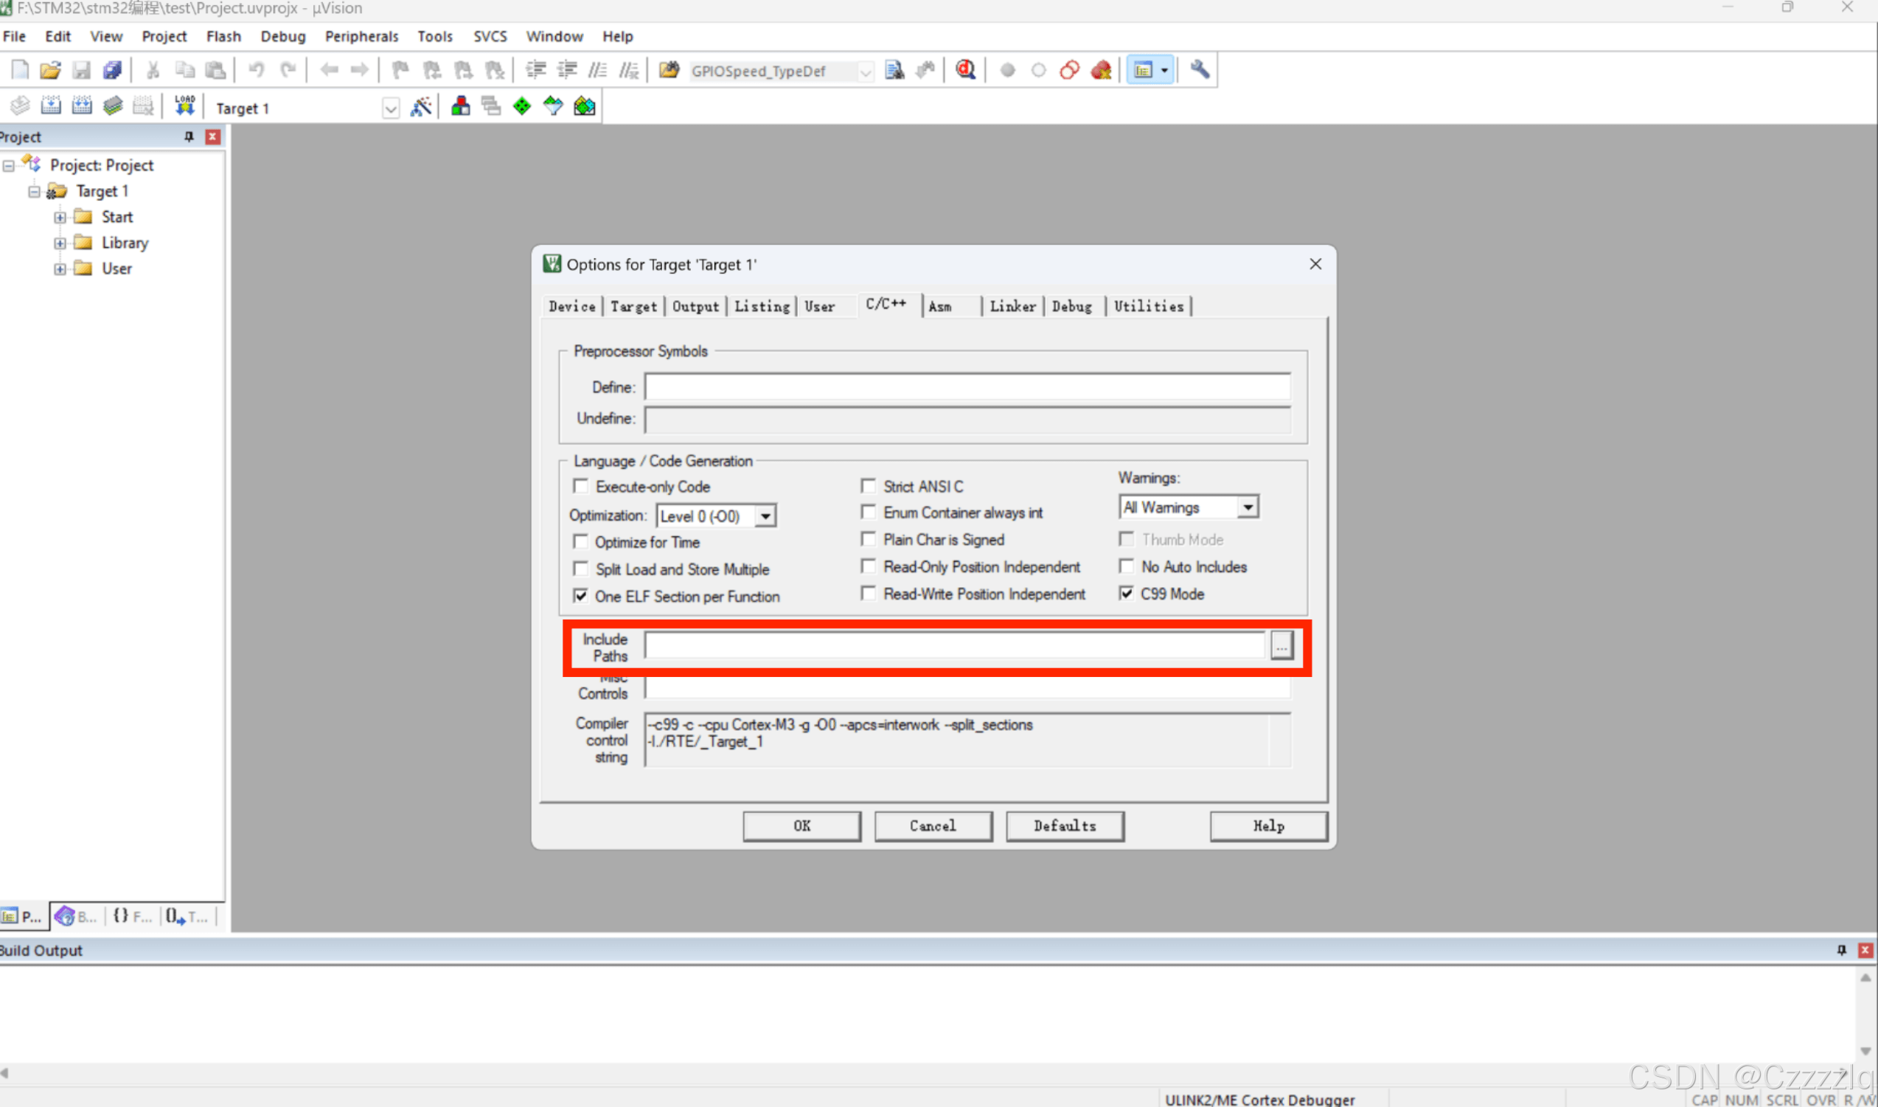Open the Peripherals menu

click(361, 36)
